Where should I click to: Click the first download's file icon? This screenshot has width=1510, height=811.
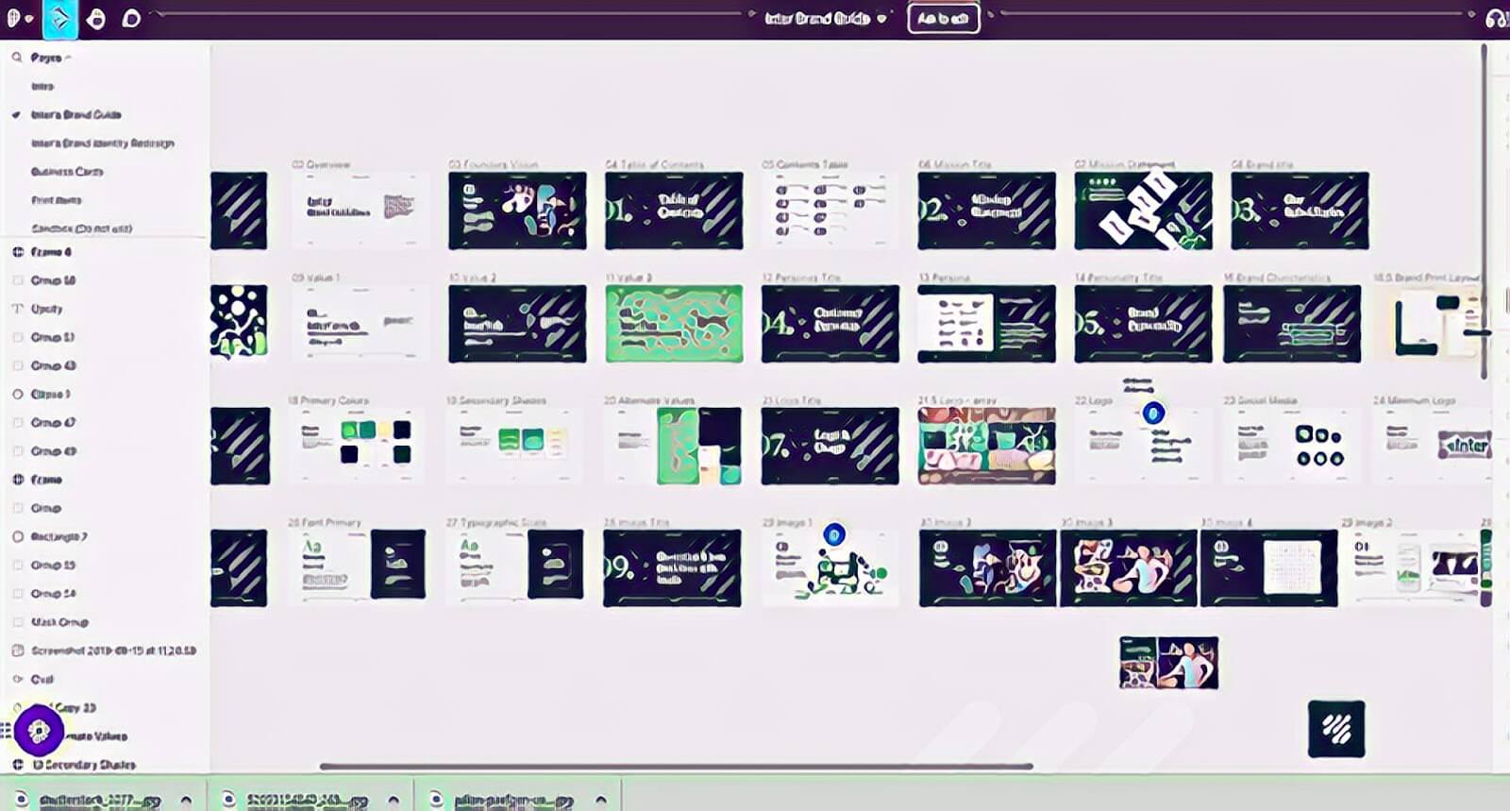[21, 800]
